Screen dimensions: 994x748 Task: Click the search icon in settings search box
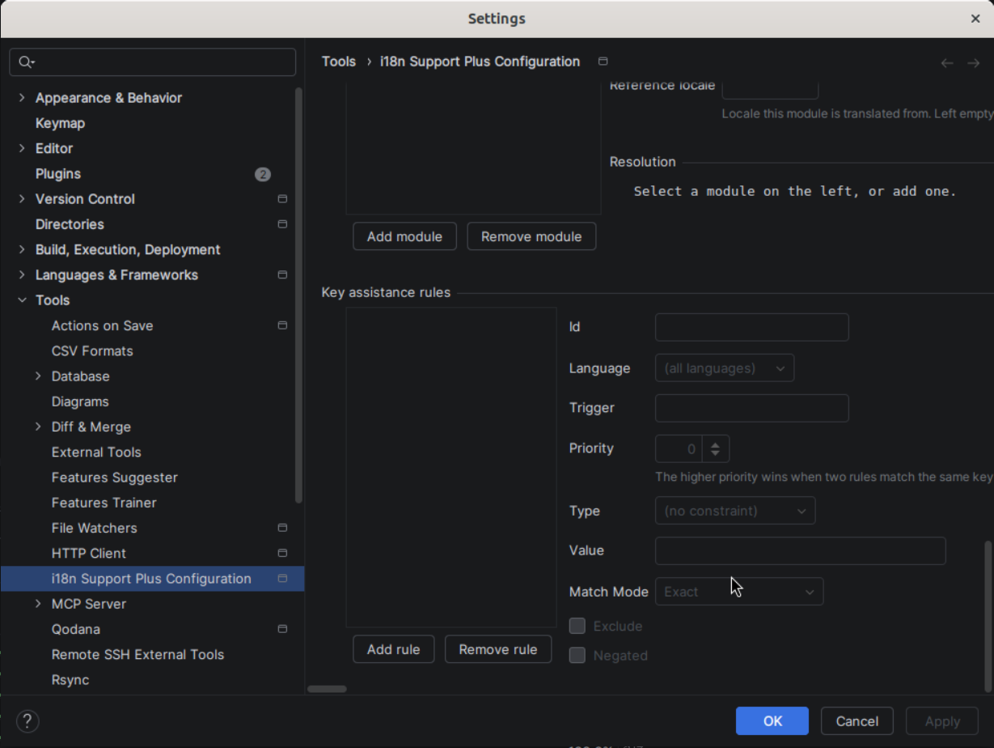(25, 62)
